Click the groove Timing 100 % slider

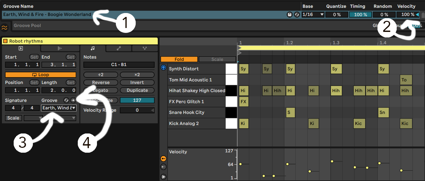coord(360,15)
